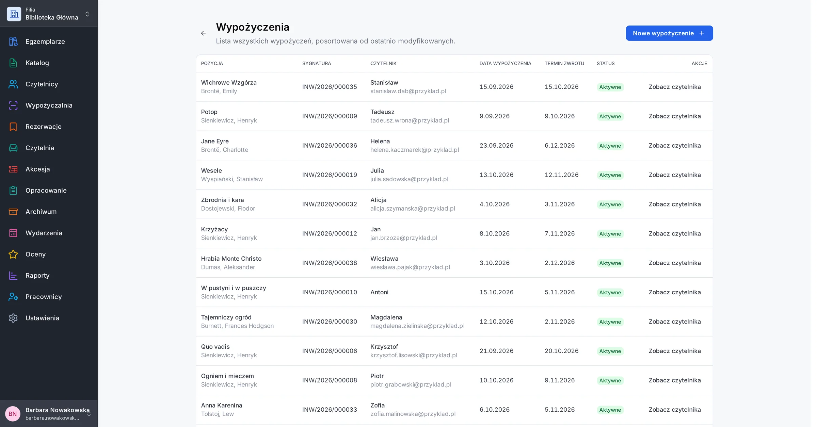Click the back arrow beside Wypożyczenia
This screenshot has width=817, height=427.
(203, 33)
